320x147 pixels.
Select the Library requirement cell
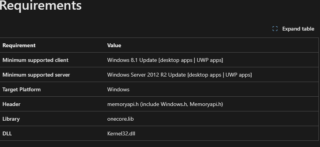click(11, 119)
